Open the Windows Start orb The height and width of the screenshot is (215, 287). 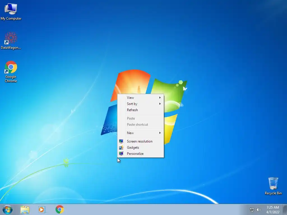point(8,209)
